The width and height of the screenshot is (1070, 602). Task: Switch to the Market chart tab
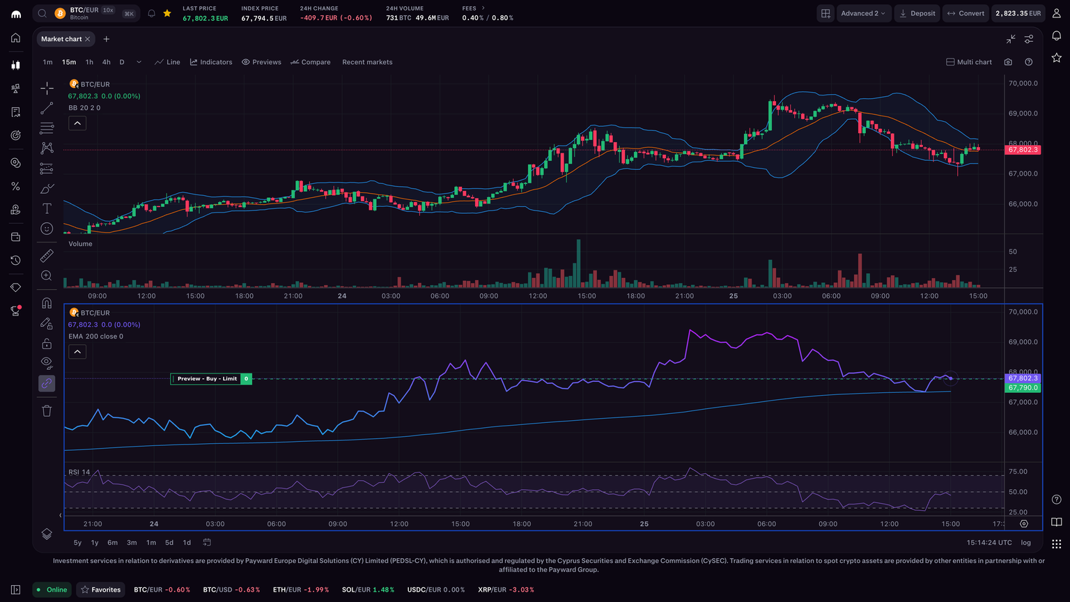tap(61, 39)
